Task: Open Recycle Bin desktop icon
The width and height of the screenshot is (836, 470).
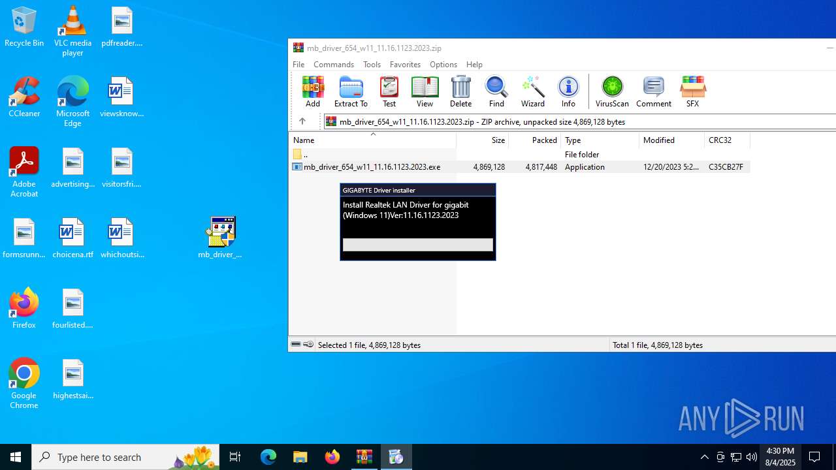Action: 24,27
